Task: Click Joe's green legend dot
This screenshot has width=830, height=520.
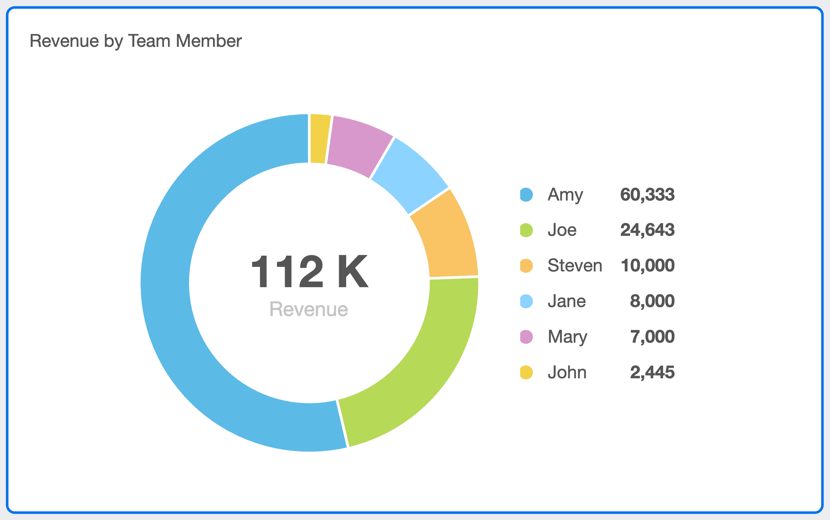Action: coord(526,230)
